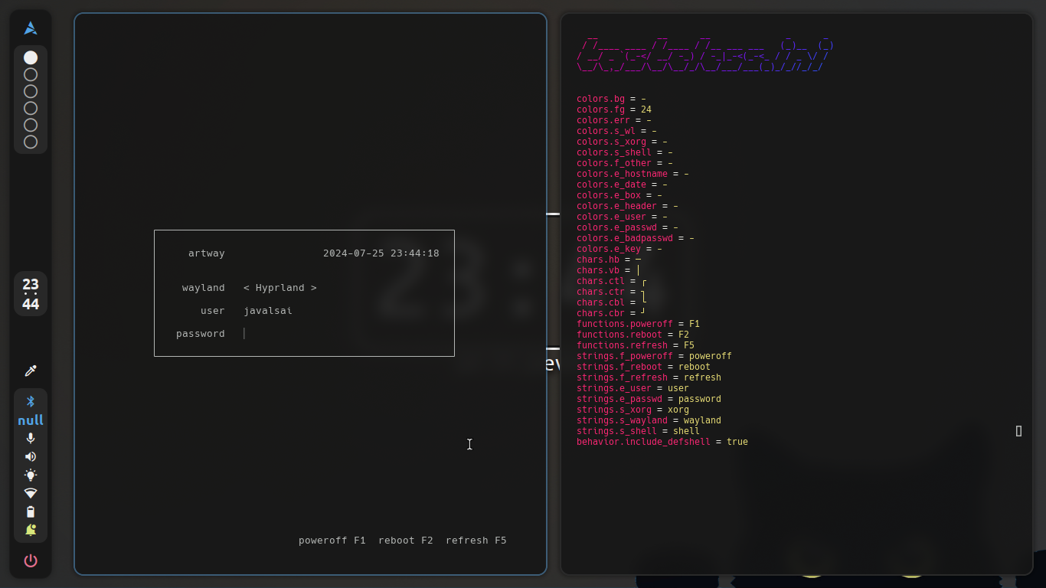This screenshot has width=1046, height=588.
Task: Open the sidebar clock showing 23 44
Action: click(31, 294)
